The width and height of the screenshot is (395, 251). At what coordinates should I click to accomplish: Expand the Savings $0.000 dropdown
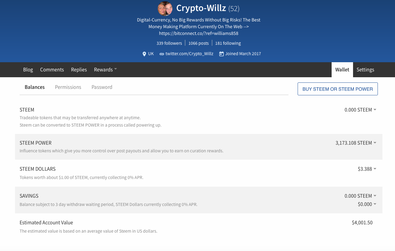click(x=367, y=204)
